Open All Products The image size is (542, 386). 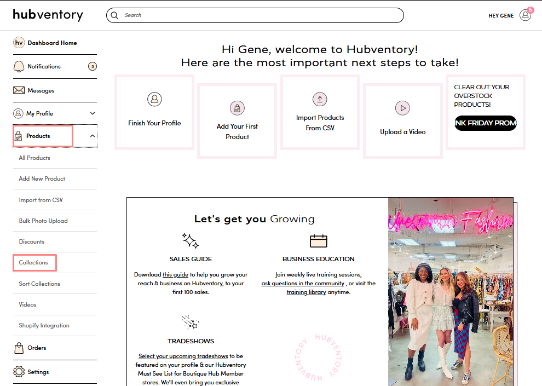(34, 158)
